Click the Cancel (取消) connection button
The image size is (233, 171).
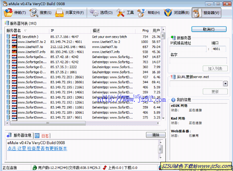(209, 29)
